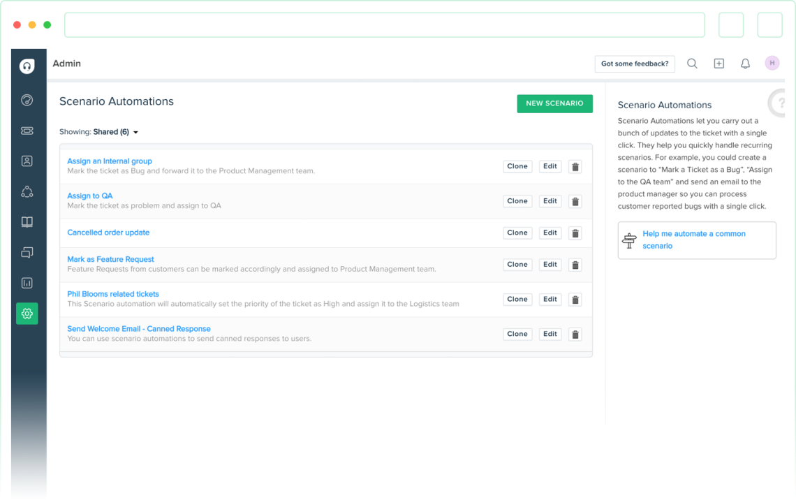Open the Contacts section in the sidebar
Viewport: 796px width, 500px height.
[27, 161]
